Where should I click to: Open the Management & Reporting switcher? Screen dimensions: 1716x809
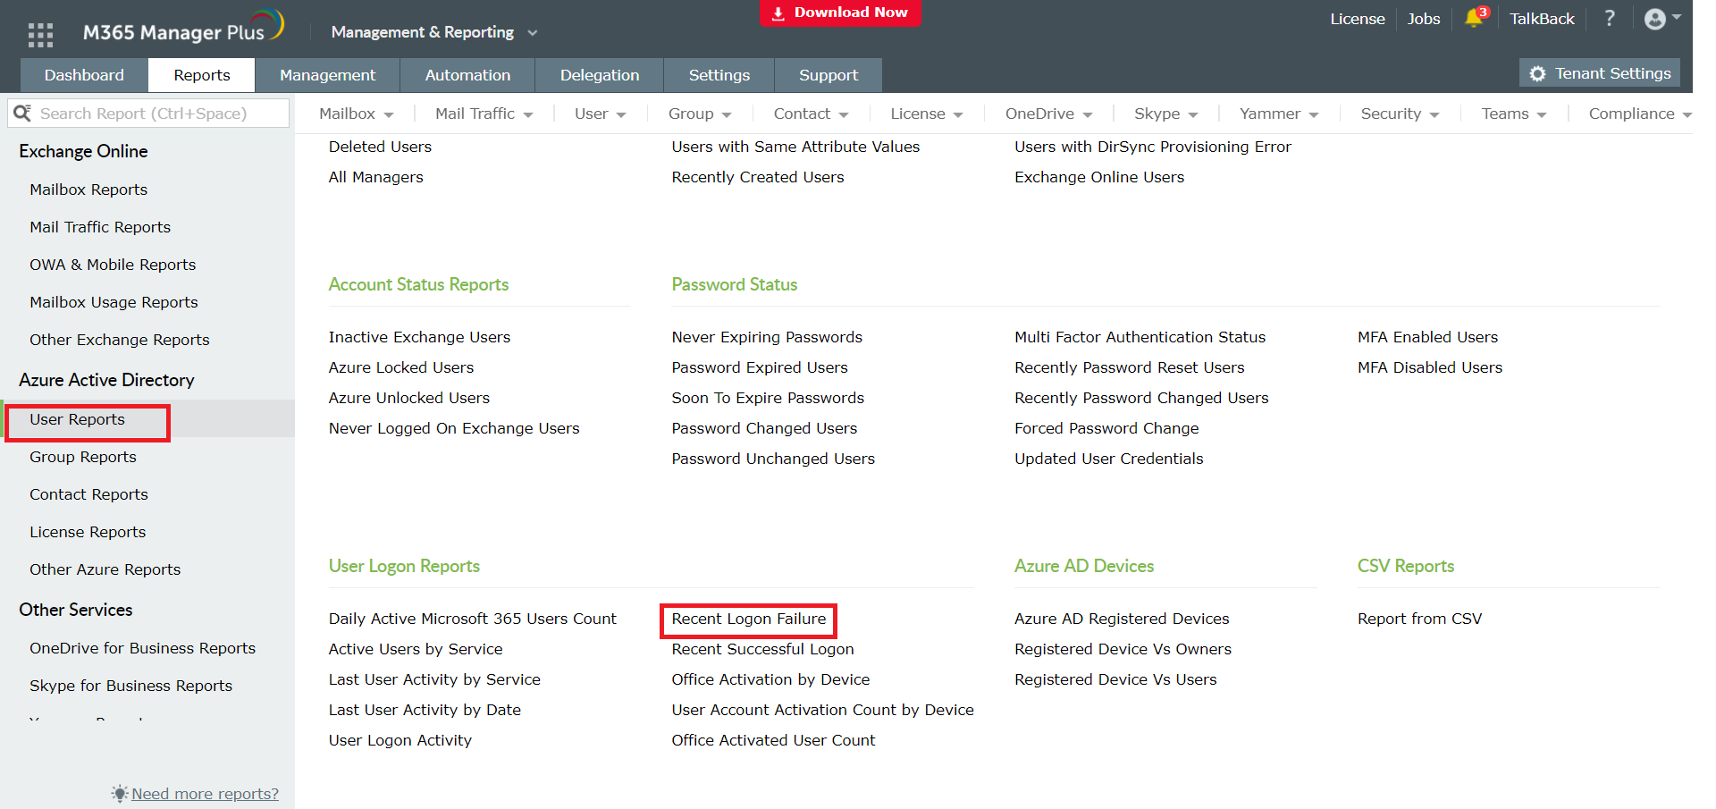(x=433, y=31)
